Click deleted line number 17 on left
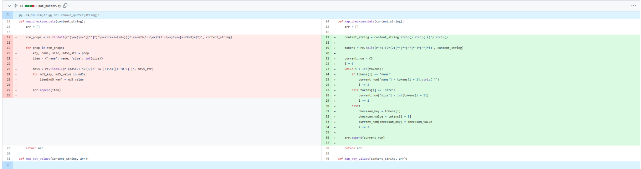The height and width of the screenshot is (169, 641). click(8, 37)
